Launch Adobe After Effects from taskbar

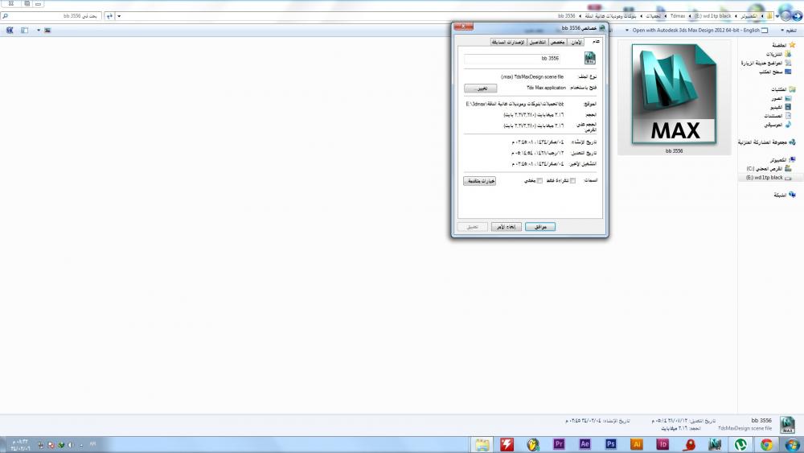[x=585, y=444]
